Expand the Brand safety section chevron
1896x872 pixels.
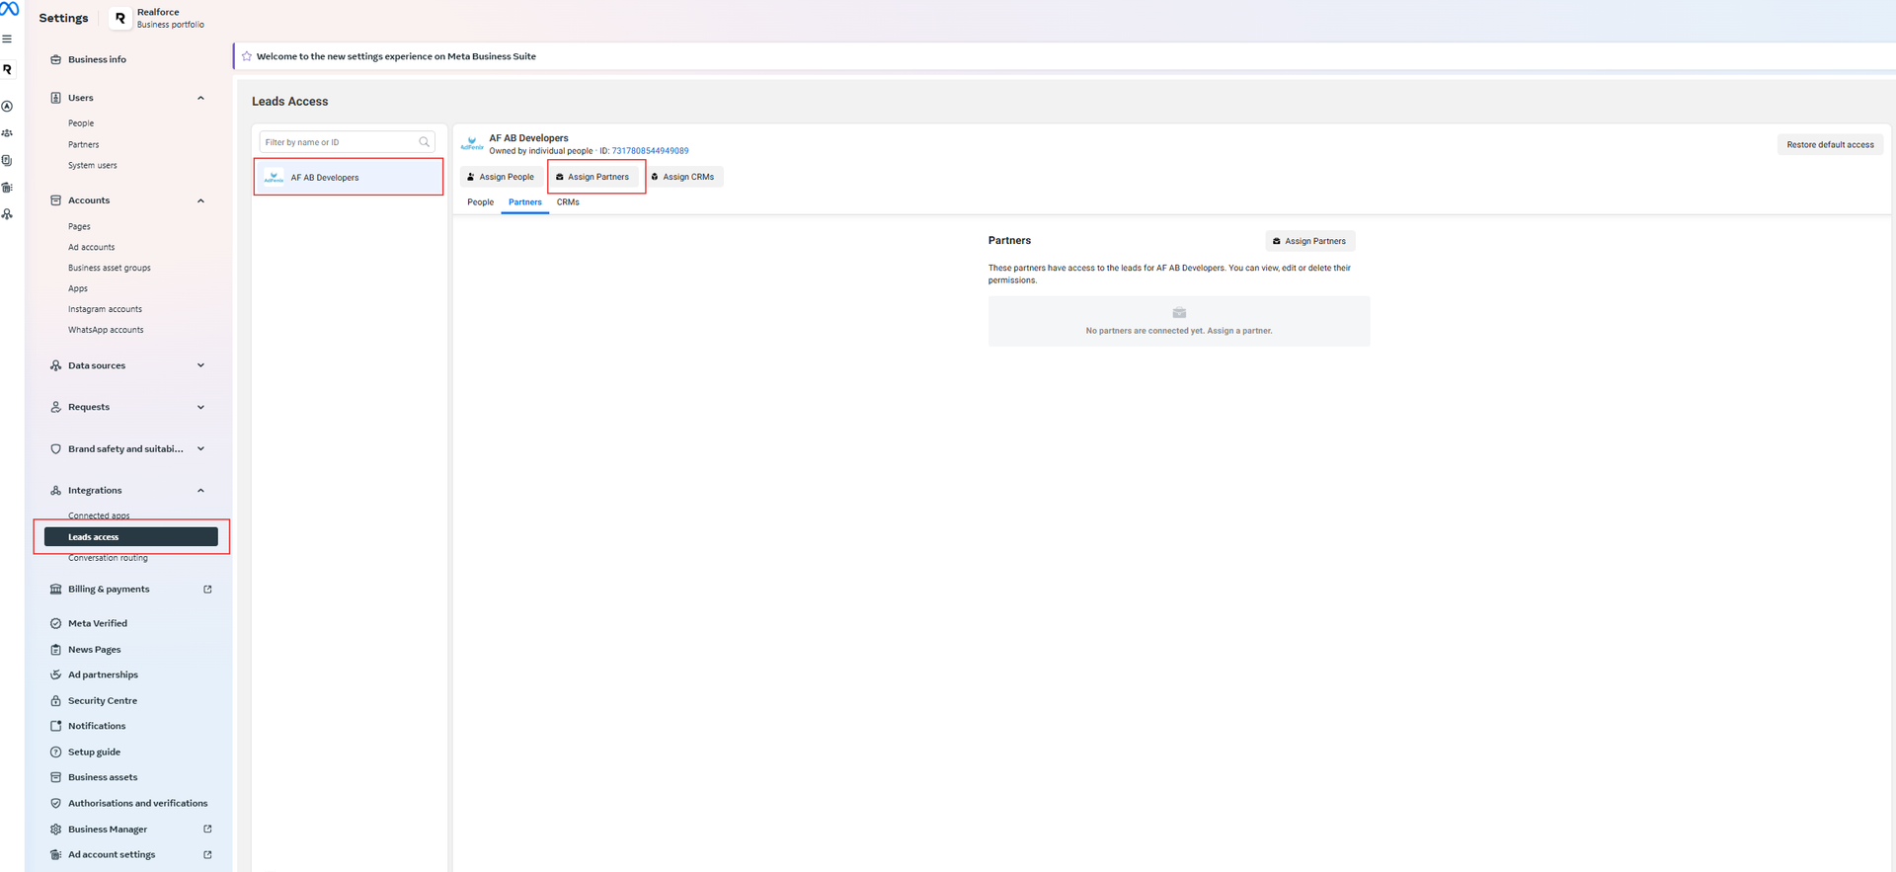tap(200, 448)
